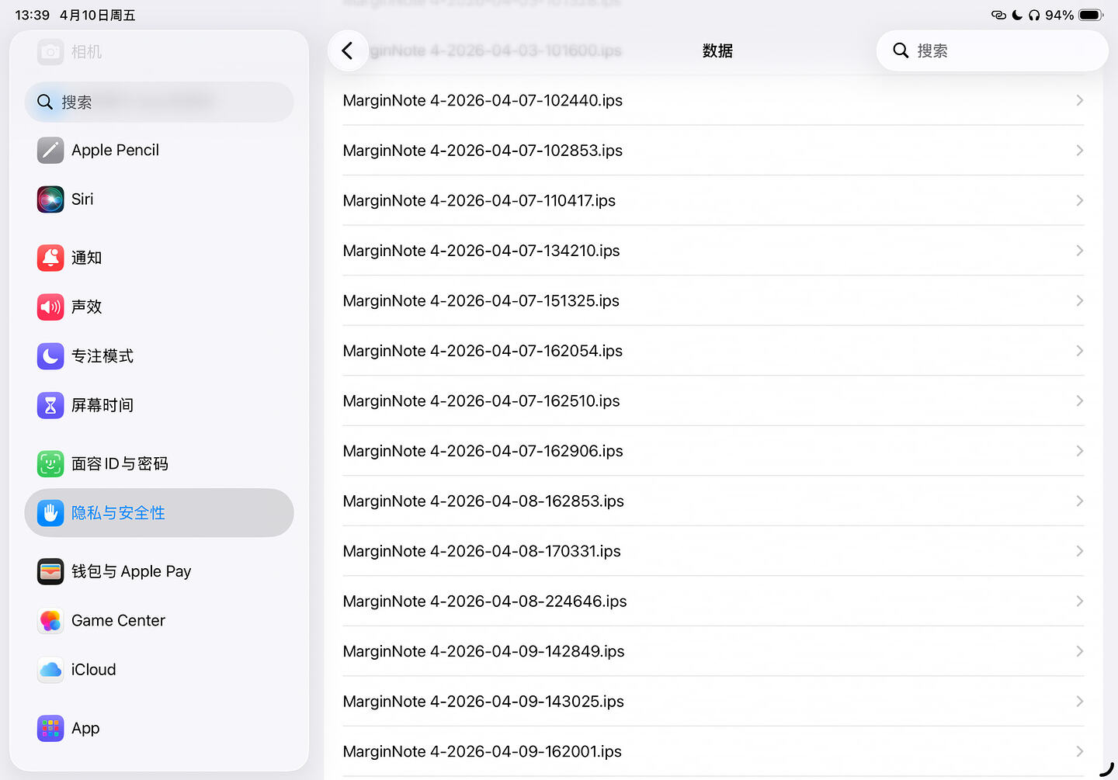Expand MarginNote 4-2026-04-07-162510.ips chevron

1079,400
